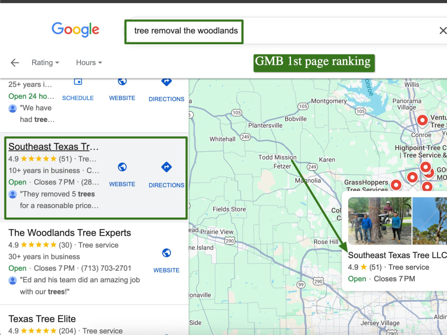Click Southeast Texas Tree LLC popup title
Screen dimensions: 447x335
[397, 255]
